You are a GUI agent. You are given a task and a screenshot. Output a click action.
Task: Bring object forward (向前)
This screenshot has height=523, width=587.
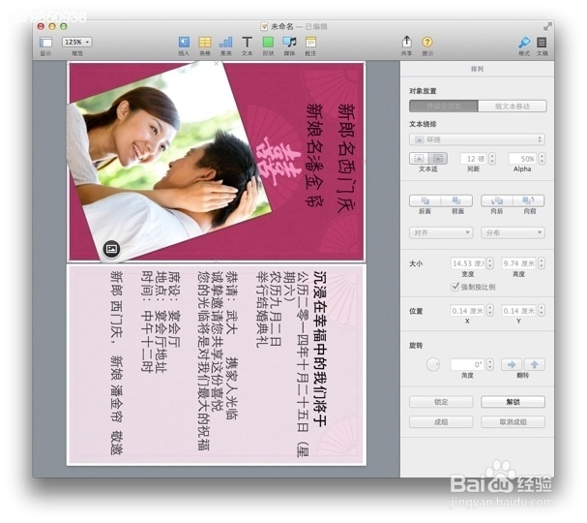point(529,200)
